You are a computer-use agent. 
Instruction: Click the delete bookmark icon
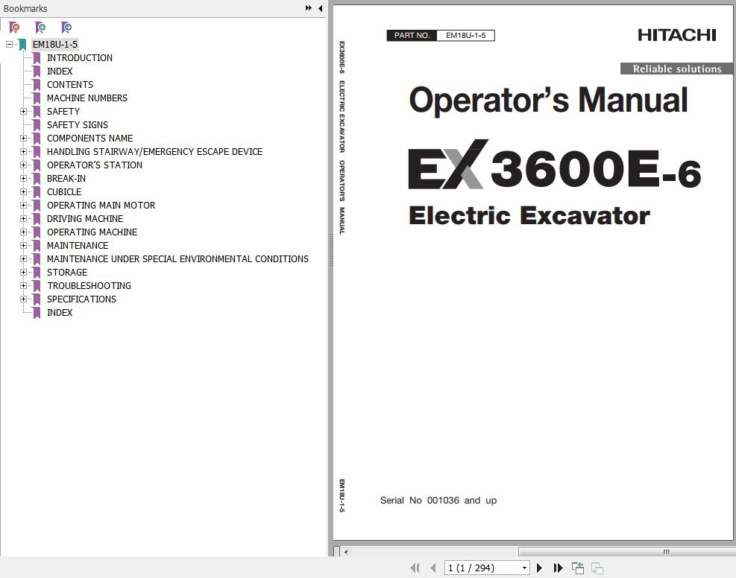(x=15, y=28)
